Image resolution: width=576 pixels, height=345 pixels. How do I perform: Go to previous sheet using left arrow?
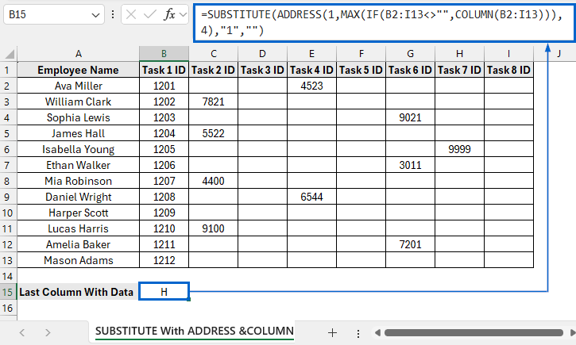coord(21,332)
